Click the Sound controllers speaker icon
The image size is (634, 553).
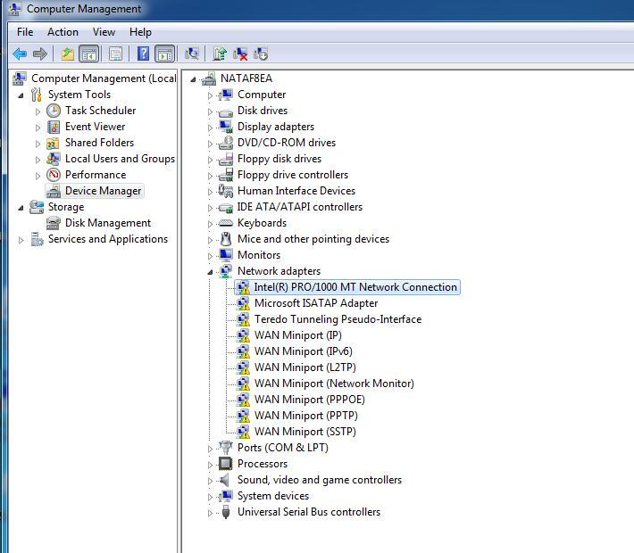click(225, 480)
